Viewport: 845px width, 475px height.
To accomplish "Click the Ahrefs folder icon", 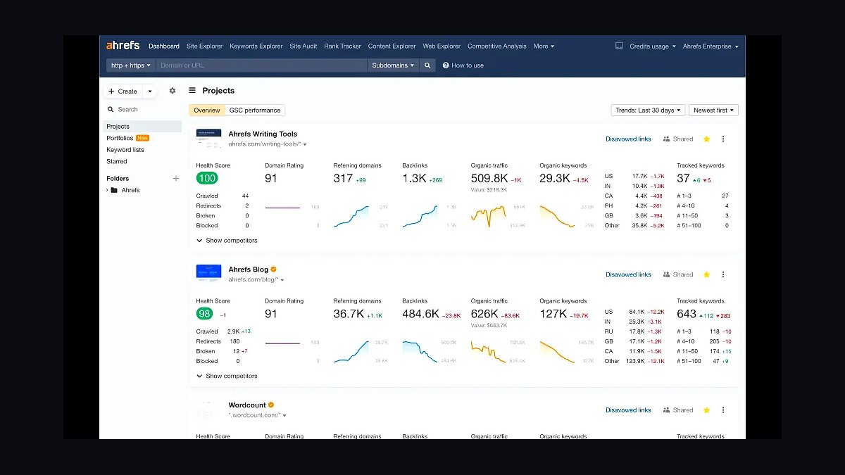I will click(114, 190).
